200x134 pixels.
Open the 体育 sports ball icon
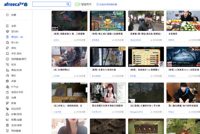pos(7,81)
